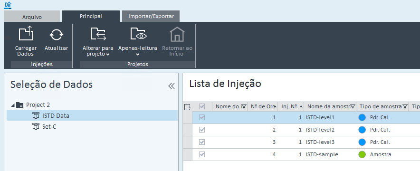Open the Tipo de amostra filter dropdown
Image resolution: width=420 pixels, height=171 pixels.
(405, 106)
